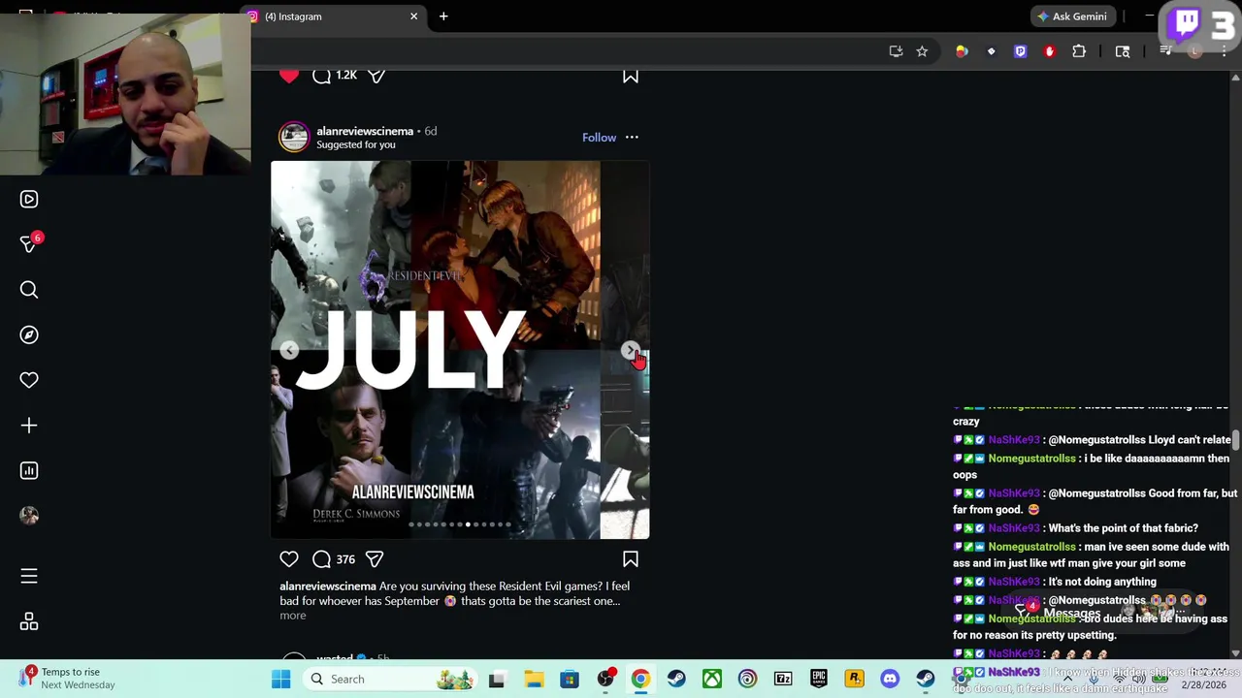The width and height of the screenshot is (1242, 698).
Task: Open profile avatar in Instagram sidebar
Action: click(29, 516)
